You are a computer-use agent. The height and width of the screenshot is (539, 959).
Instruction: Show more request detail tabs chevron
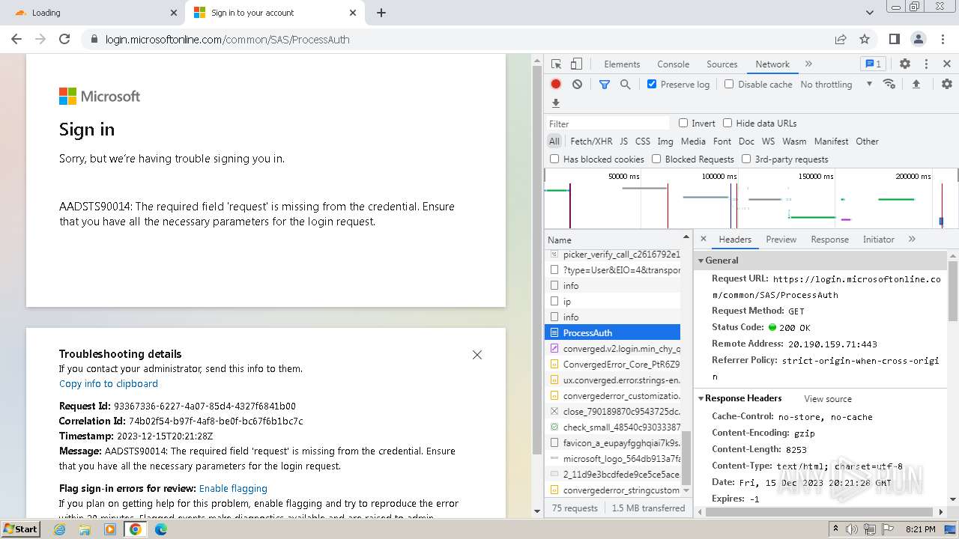pyautogui.click(x=912, y=240)
